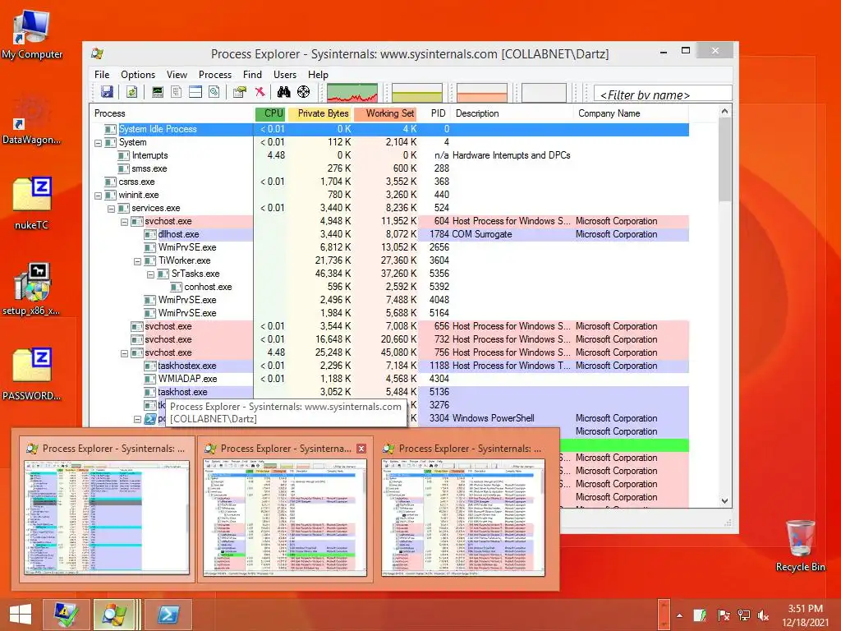Collapse the System process tree node
Viewport: 841px width, 631px height.
click(x=98, y=143)
